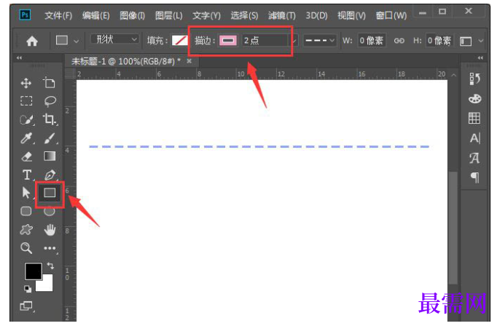The width and height of the screenshot is (500, 326).
Task: Open the Character panel icon
Action: tap(474, 138)
